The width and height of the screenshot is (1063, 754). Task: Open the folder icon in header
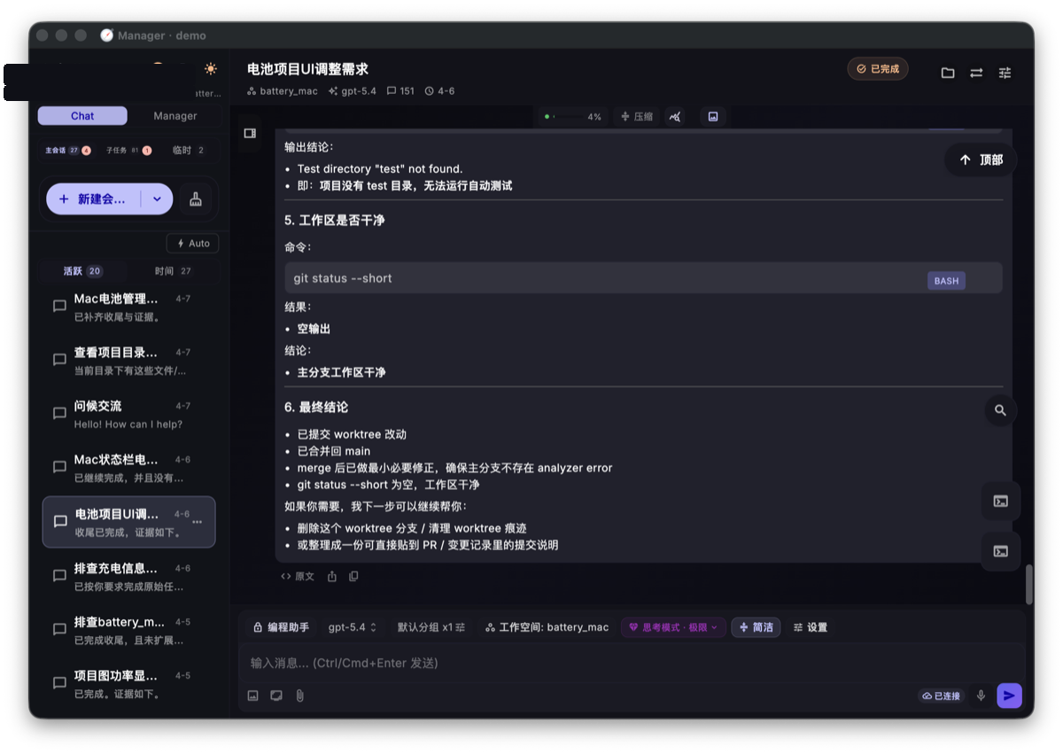[x=948, y=73]
